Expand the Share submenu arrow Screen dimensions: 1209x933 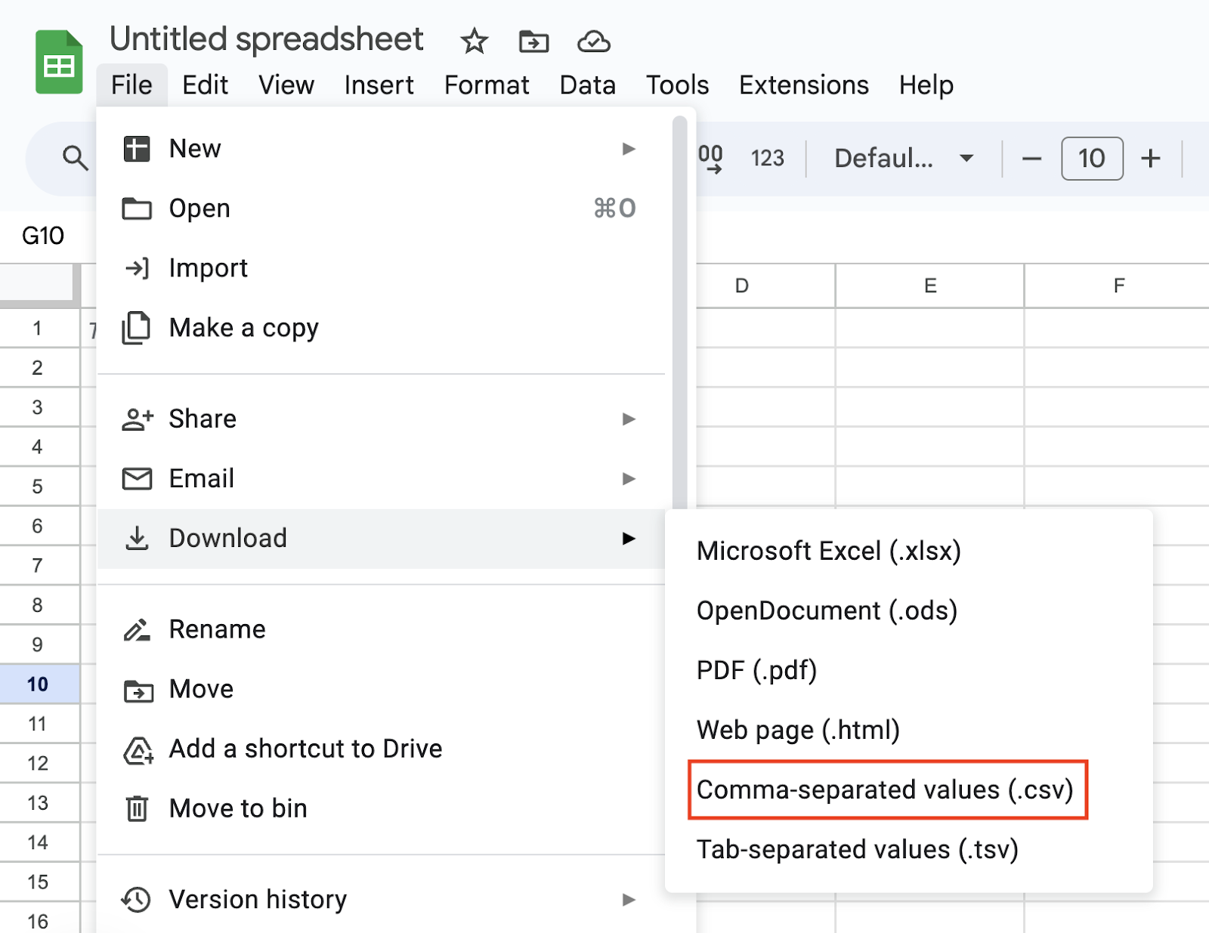pyautogui.click(x=628, y=419)
